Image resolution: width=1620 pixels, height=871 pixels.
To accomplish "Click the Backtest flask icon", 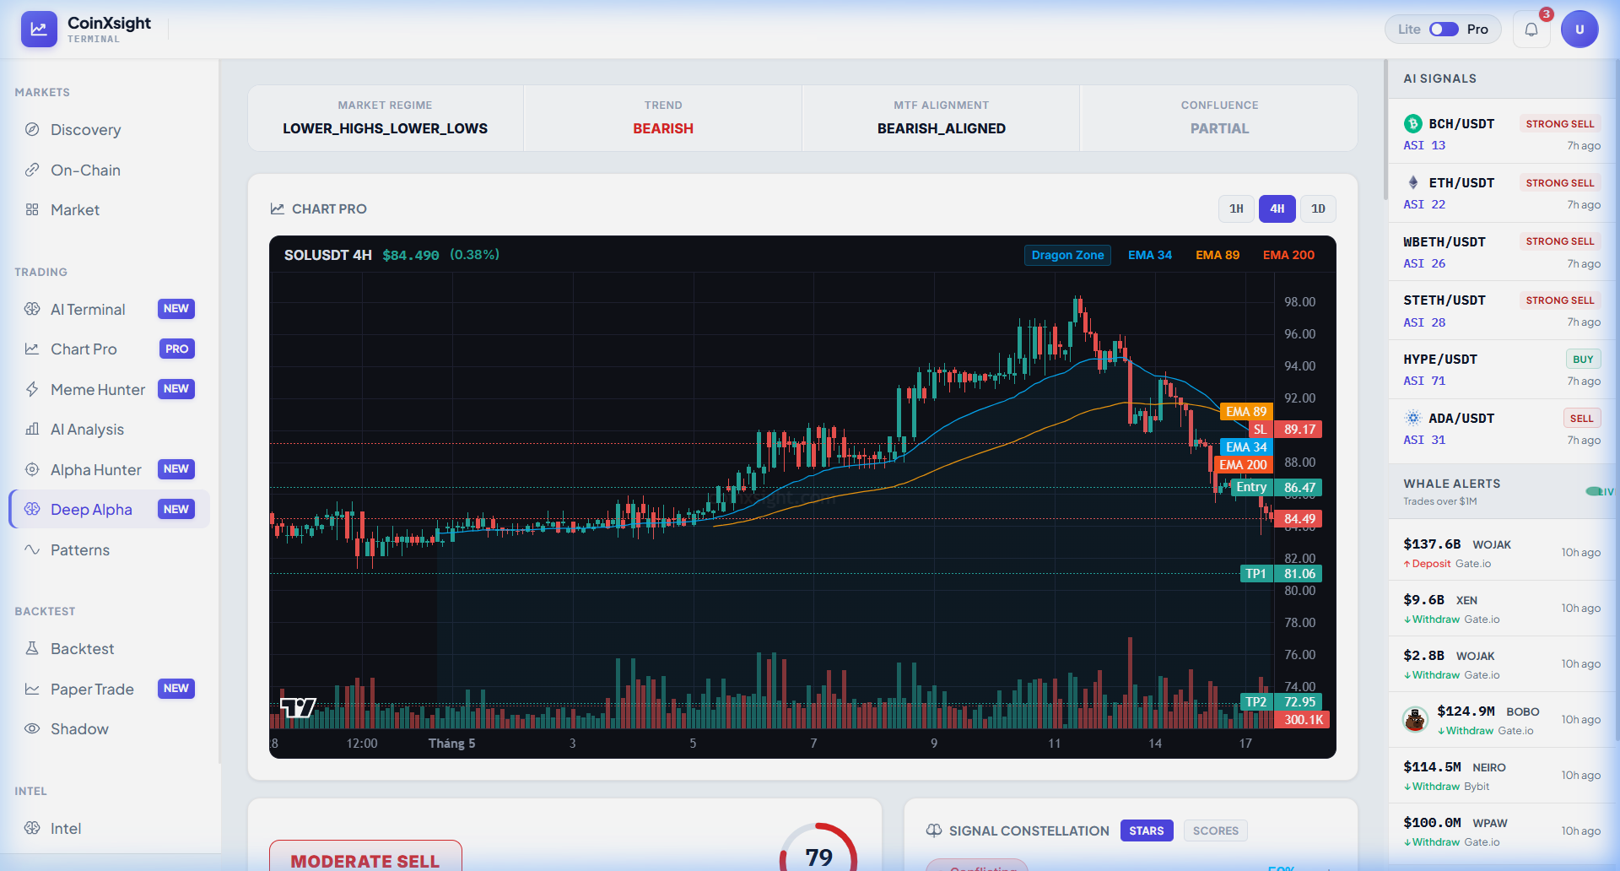I will tap(32, 648).
